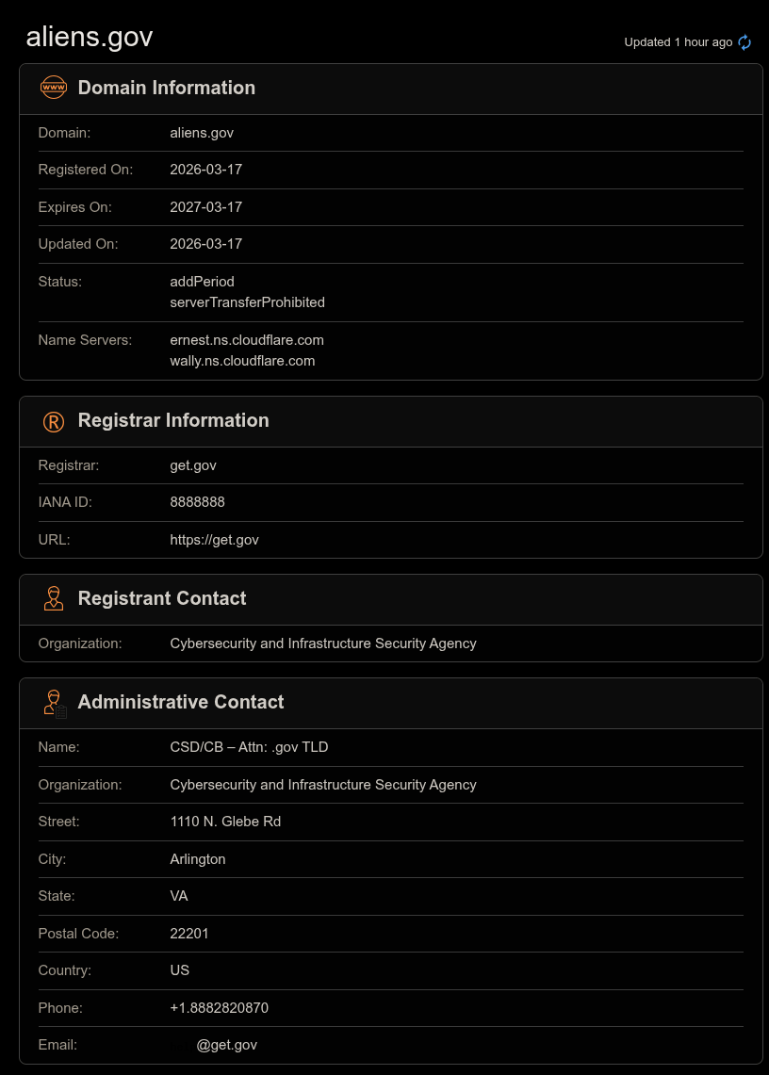Click the person-with-clipboard icon for Administrative Contact
The height and width of the screenshot is (1075, 769).
(x=55, y=704)
